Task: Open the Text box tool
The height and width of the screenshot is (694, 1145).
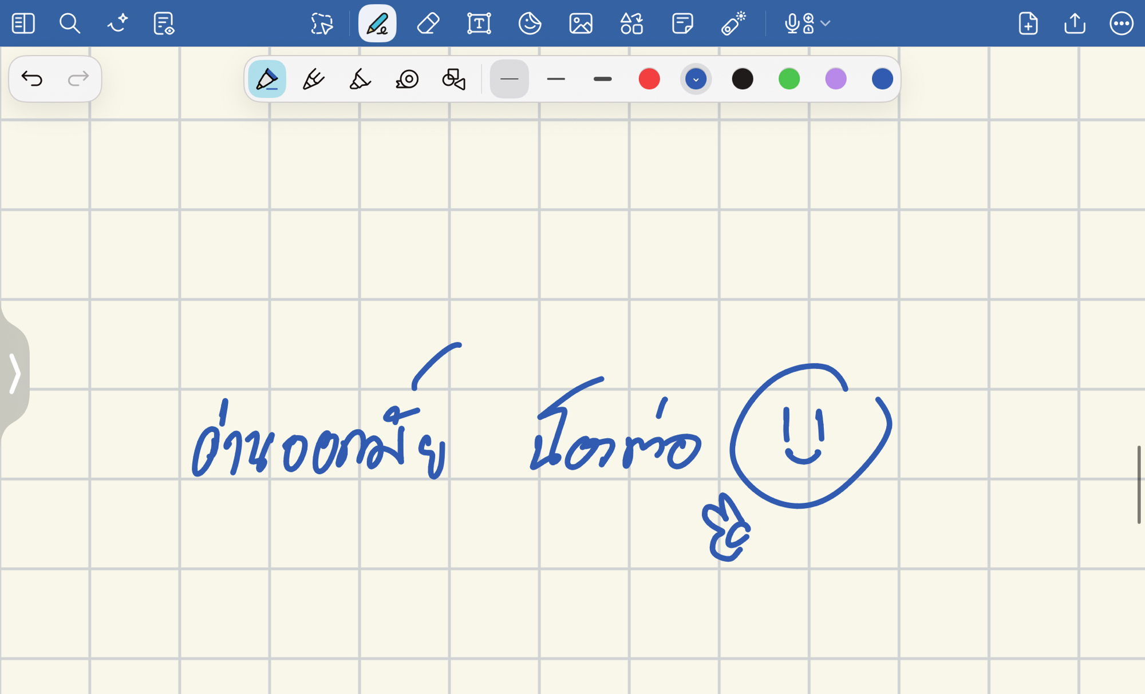Action: click(x=479, y=23)
